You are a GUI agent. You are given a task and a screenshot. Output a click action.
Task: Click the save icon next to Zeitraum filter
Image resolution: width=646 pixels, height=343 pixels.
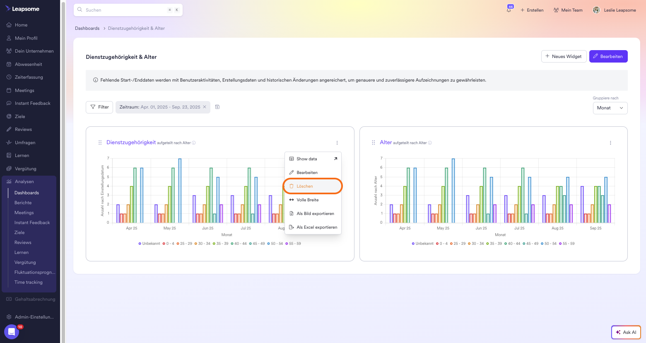pos(217,107)
